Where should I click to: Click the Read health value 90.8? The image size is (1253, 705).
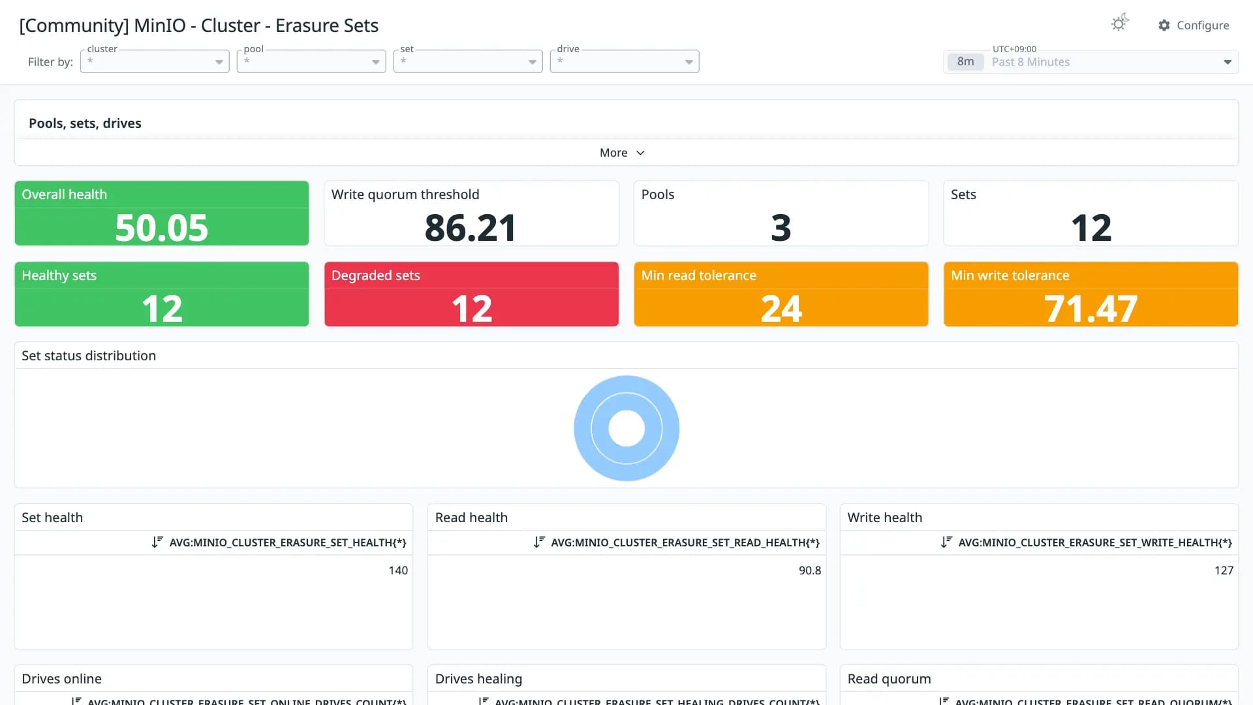pyautogui.click(x=810, y=571)
